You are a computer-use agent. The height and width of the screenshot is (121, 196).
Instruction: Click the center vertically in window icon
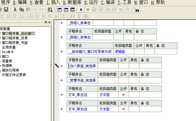[x=37, y=16]
